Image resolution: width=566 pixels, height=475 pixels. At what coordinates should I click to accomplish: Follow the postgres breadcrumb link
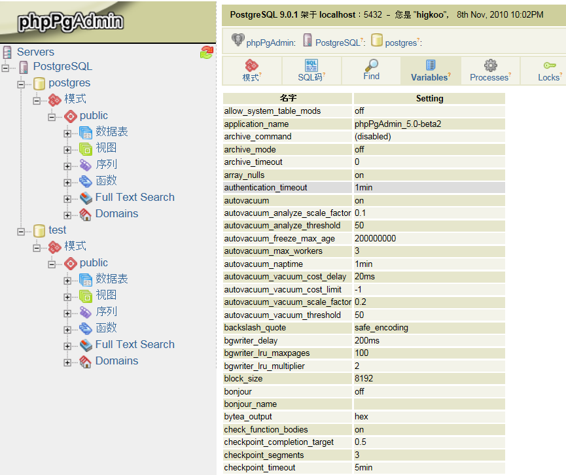[x=400, y=43]
